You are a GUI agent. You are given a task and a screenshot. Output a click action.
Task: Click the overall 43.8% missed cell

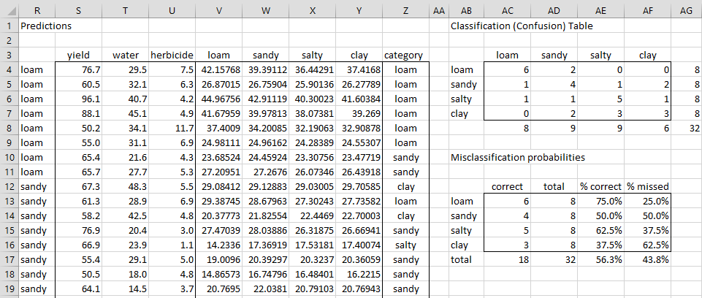click(x=648, y=260)
